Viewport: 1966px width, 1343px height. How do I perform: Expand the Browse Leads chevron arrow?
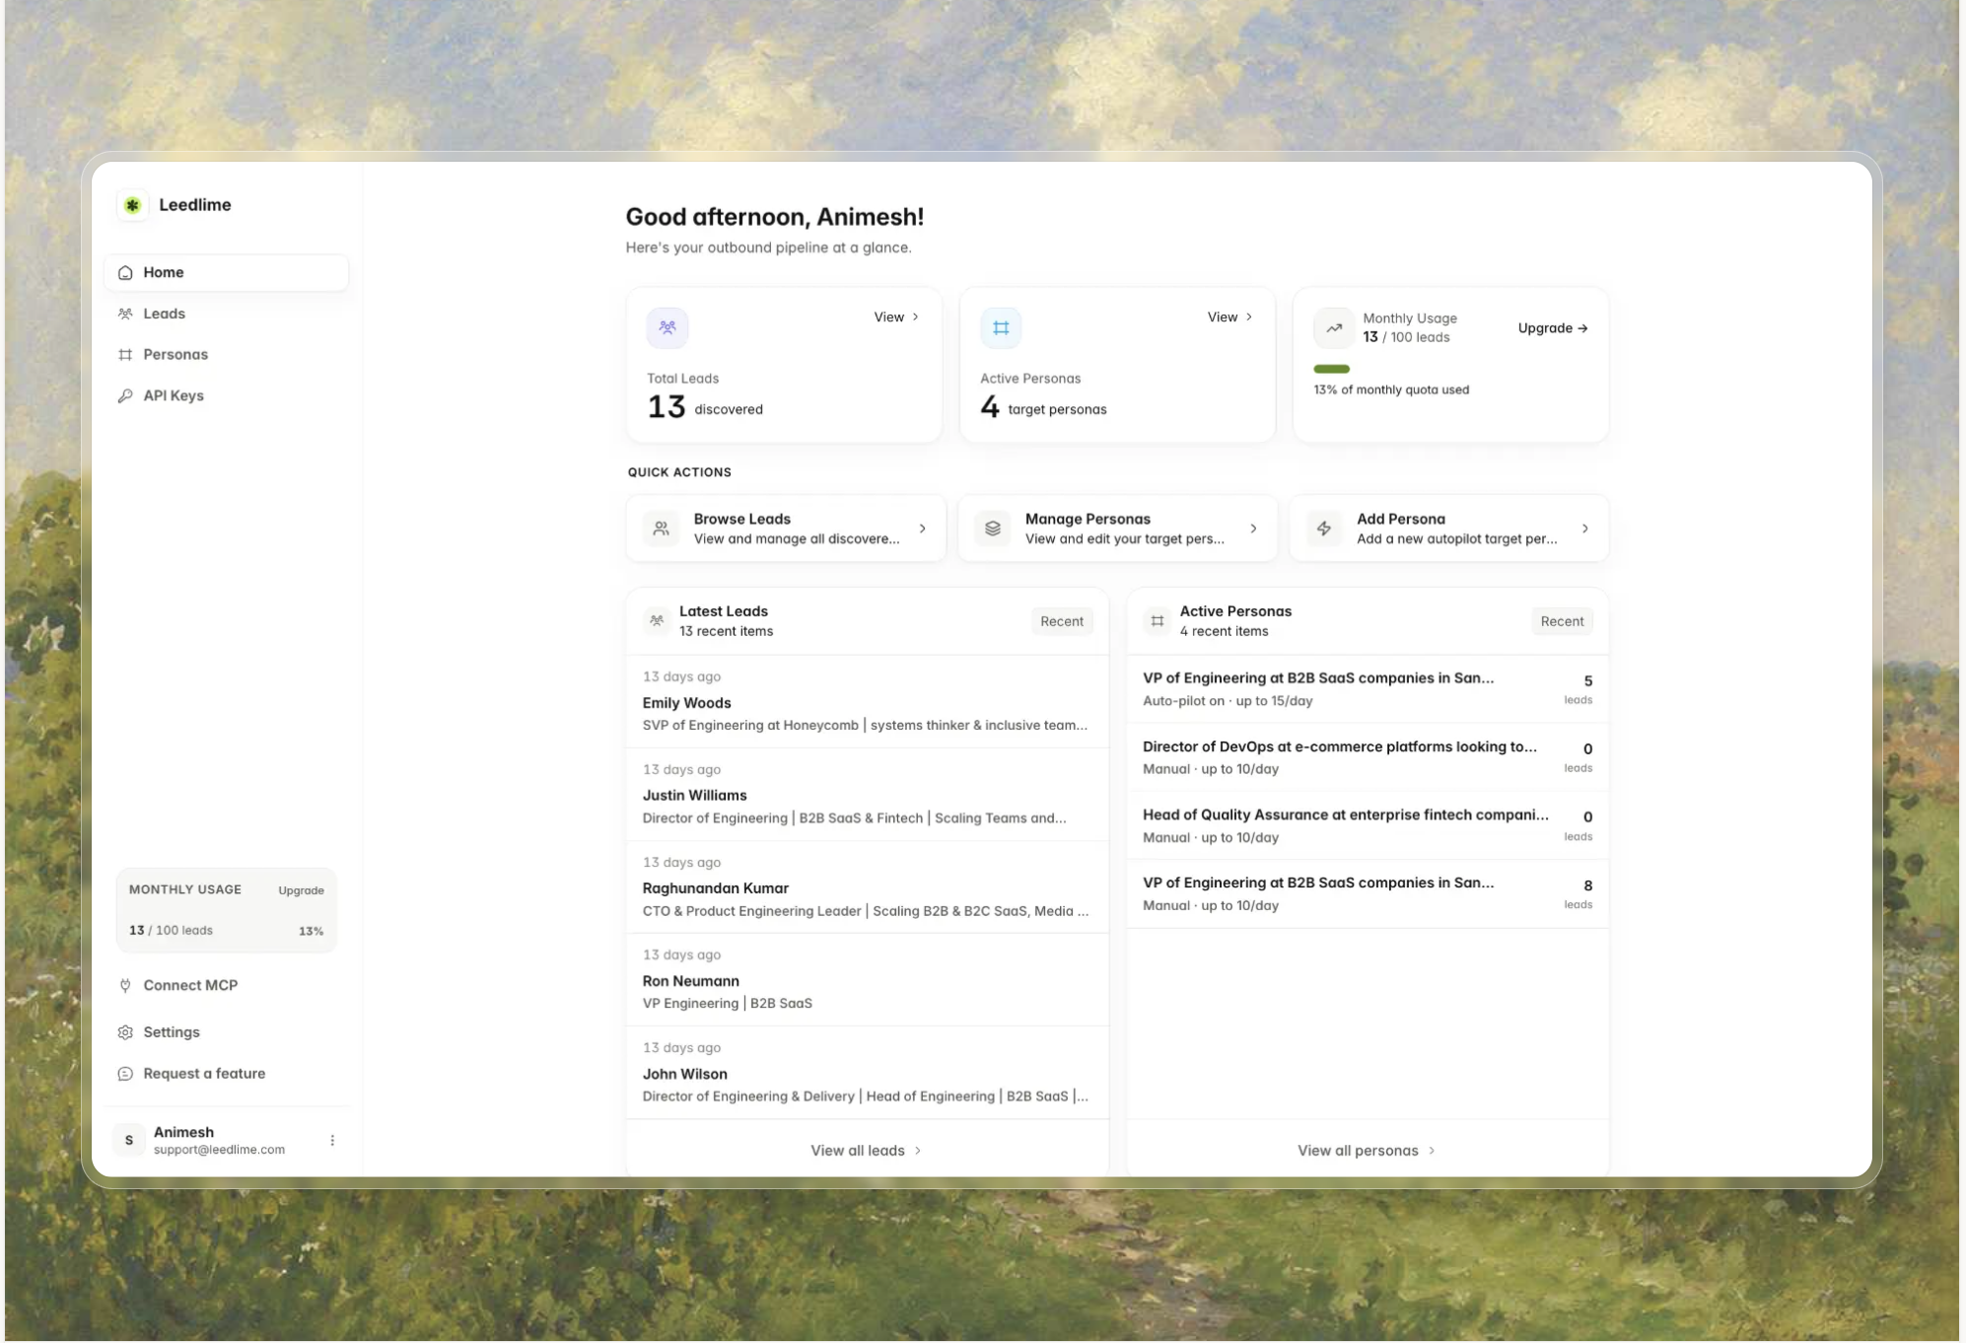point(923,529)
